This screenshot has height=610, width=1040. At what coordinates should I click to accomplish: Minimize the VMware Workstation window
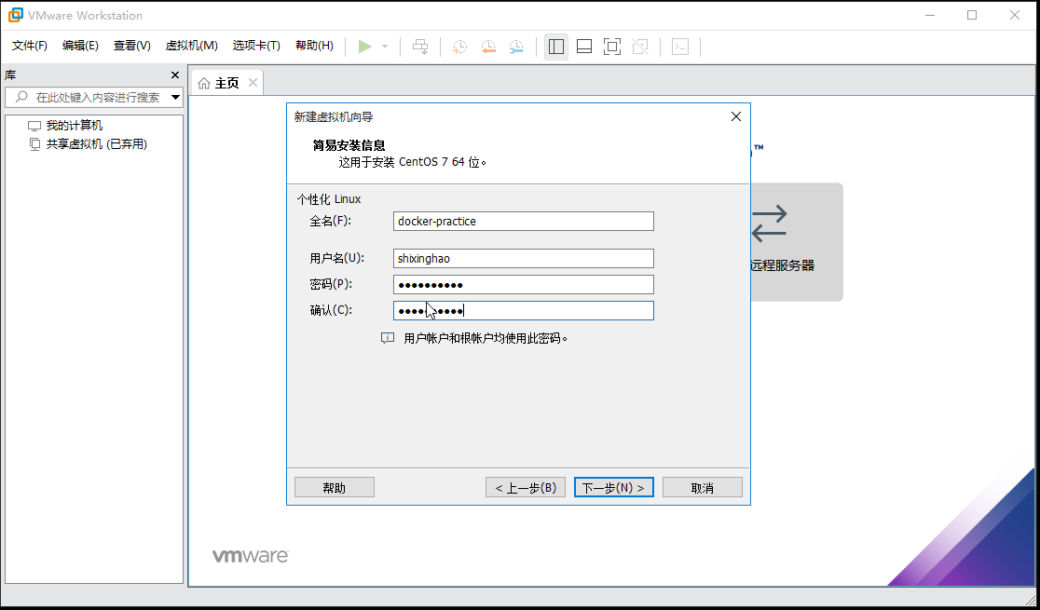pyautogui.click(x=929, y=15)
